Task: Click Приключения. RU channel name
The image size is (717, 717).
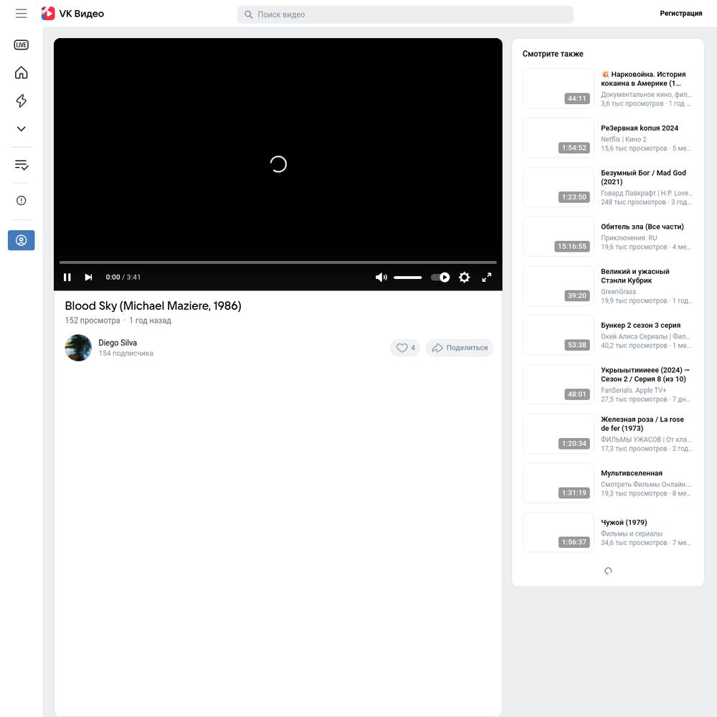Action: coord(629,238)
